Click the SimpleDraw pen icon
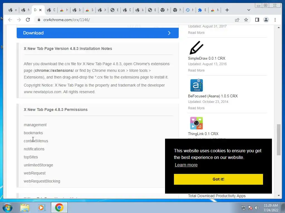Screen dimensions: 285x213 tap(196, 48)
